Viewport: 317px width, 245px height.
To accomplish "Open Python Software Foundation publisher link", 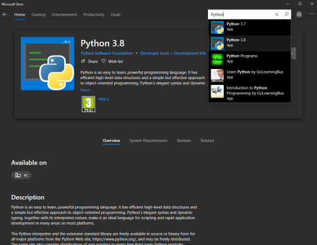I will pos(107,53).
